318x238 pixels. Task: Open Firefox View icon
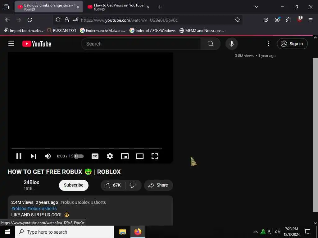tap(6, 7)
